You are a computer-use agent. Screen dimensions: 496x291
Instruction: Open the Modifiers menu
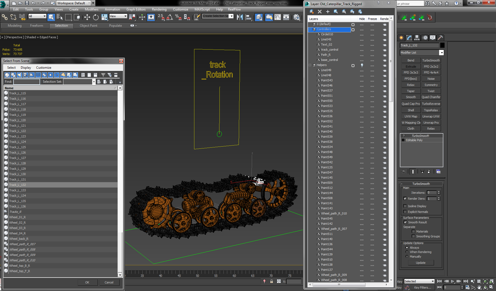[x=92, y=9]
